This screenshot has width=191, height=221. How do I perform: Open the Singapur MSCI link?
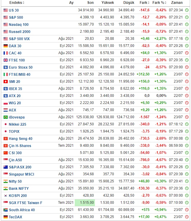(22, 174)
